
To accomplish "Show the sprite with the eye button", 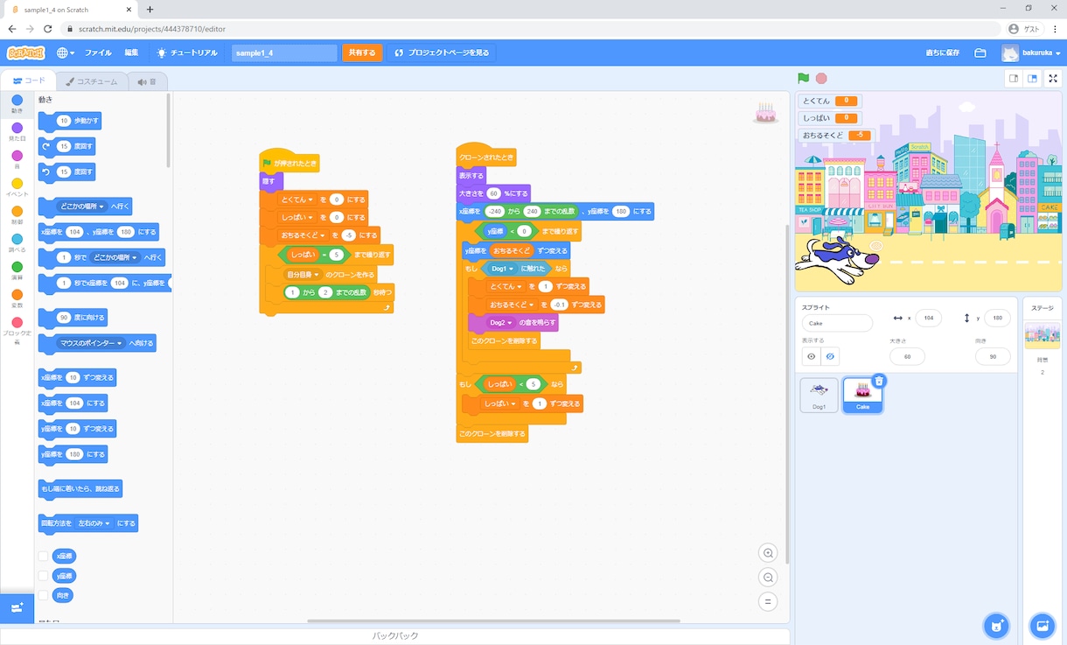I will tap(812, 356).
